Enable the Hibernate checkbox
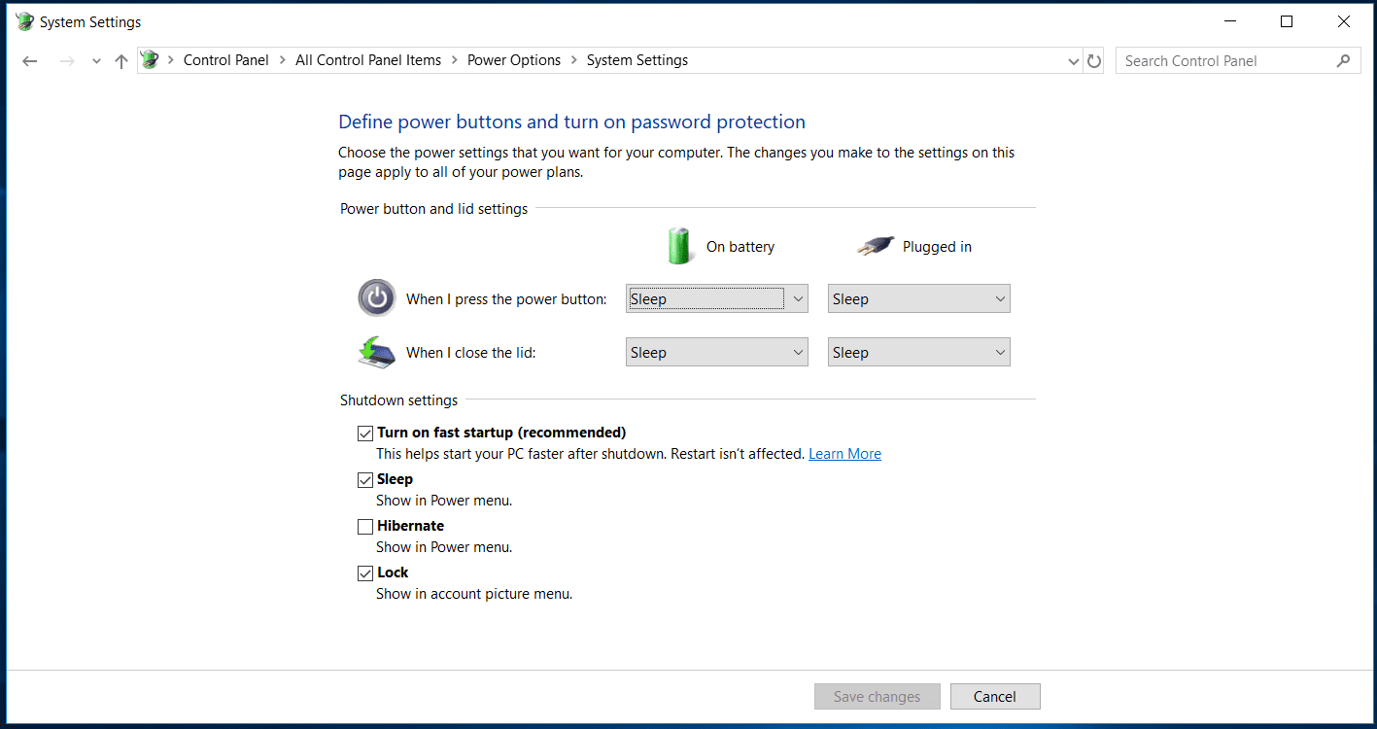The width and height of the screenshot is (1377, 729). coord(365,527)
